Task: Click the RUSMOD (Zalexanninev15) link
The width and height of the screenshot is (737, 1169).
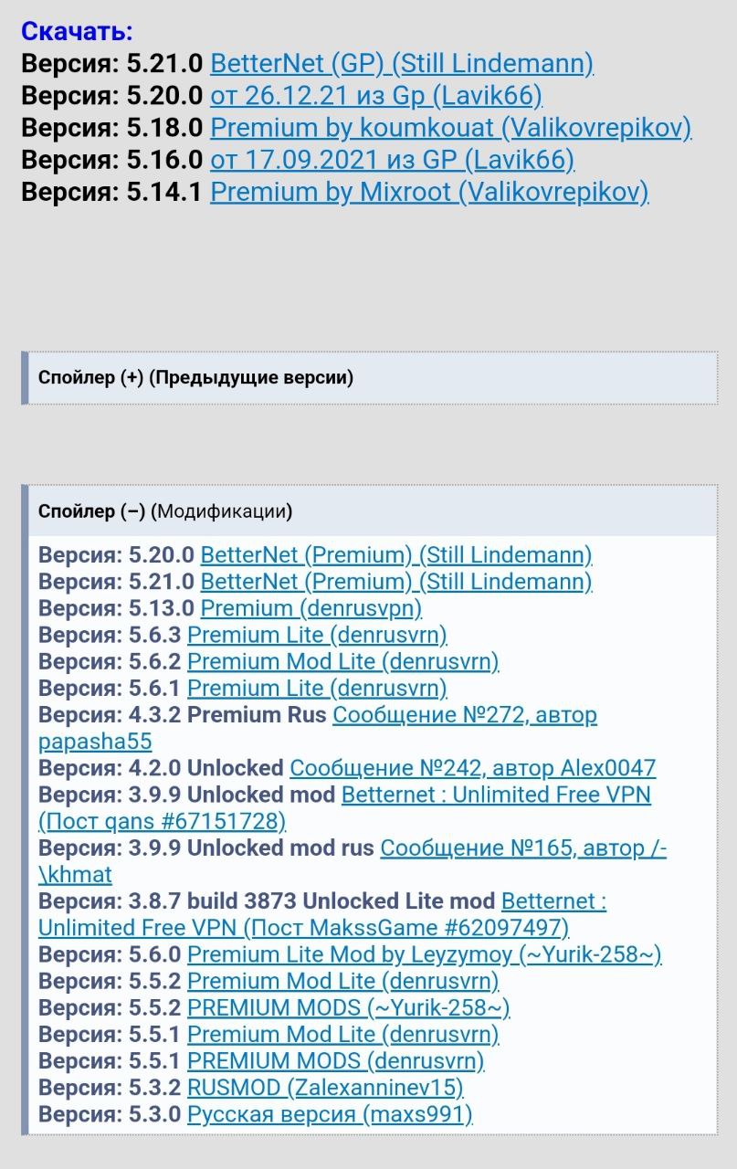Action: (x=324, y=1088)
